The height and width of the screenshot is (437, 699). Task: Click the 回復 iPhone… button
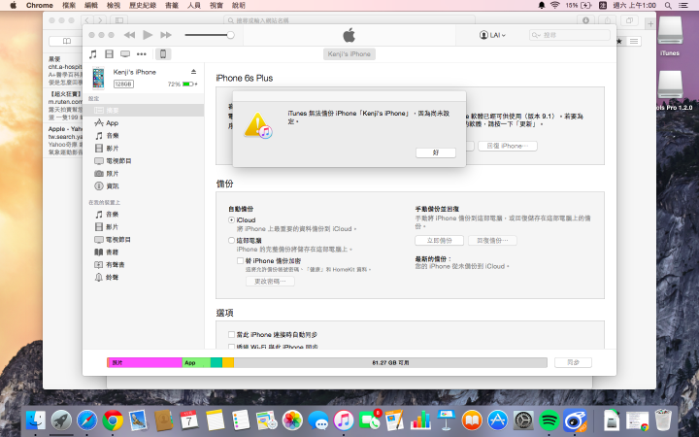(x=508, y=146)
